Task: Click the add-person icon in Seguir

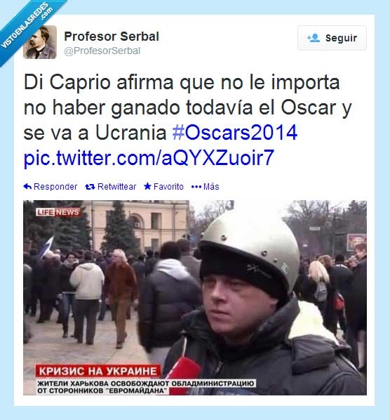Action: point(314,38)
